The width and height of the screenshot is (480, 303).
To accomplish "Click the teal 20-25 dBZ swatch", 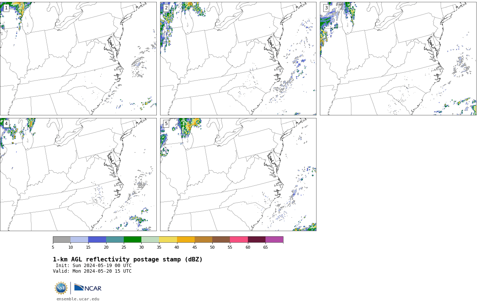I will click(x=115, y=240).
